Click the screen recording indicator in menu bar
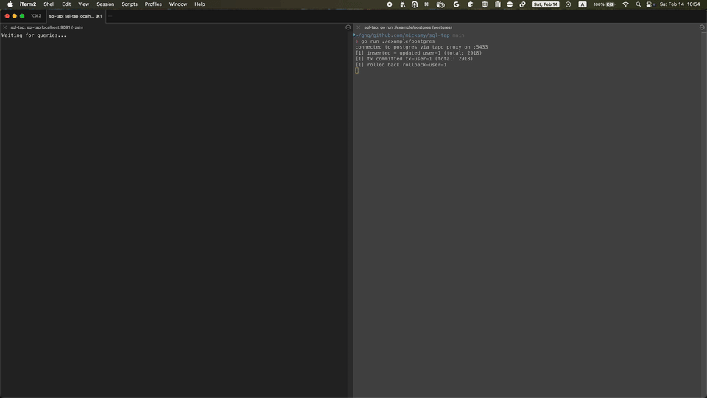This screenshot has height=398, width=707. 390,4
